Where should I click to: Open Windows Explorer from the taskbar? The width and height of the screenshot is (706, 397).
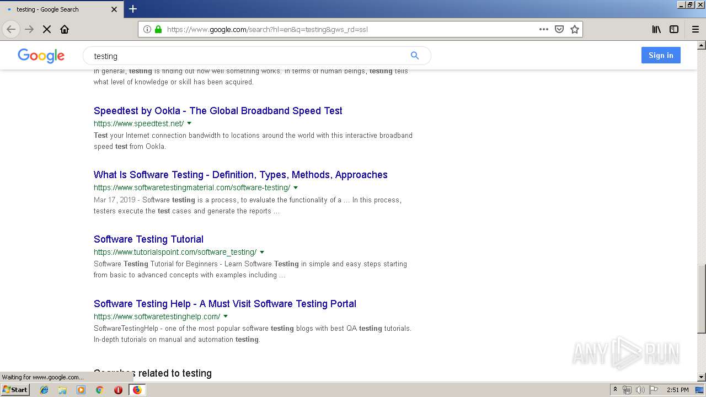(62, 390)
